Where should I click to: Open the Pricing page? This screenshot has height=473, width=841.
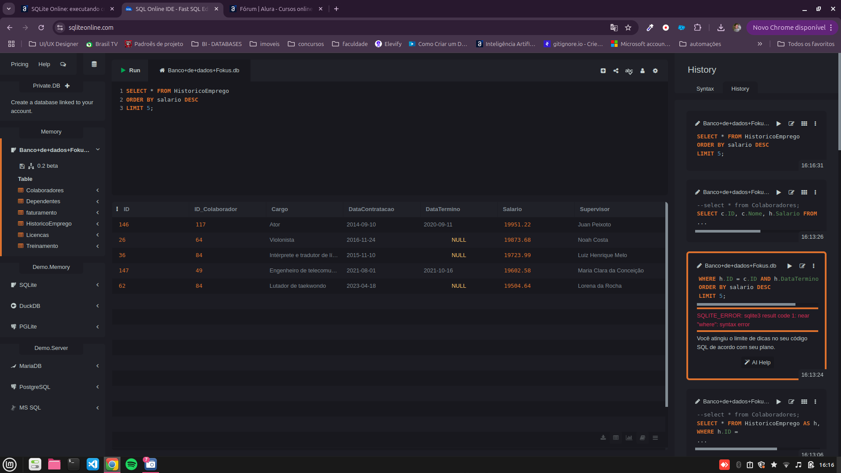coord(20,64)
